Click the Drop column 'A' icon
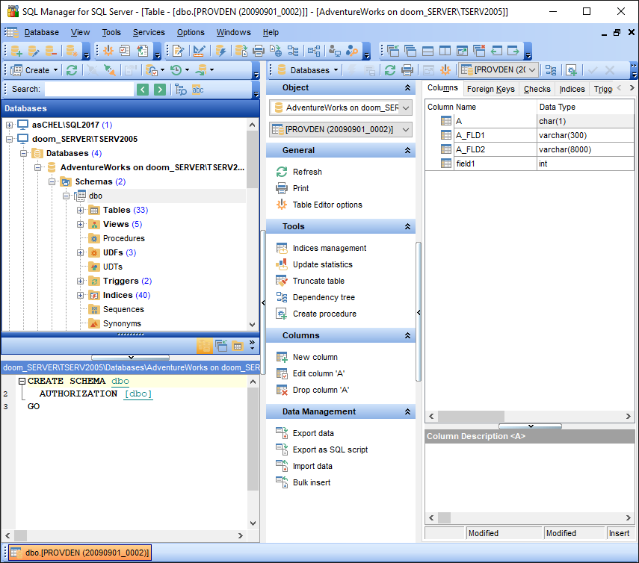Viewport: 639px width, 563px height. [282, 390]
